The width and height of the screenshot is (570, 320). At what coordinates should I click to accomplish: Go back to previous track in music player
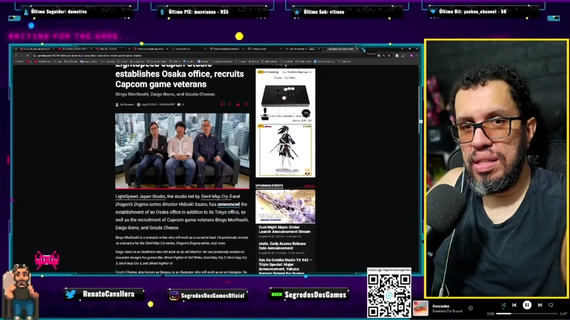click(x=514, y=305)
